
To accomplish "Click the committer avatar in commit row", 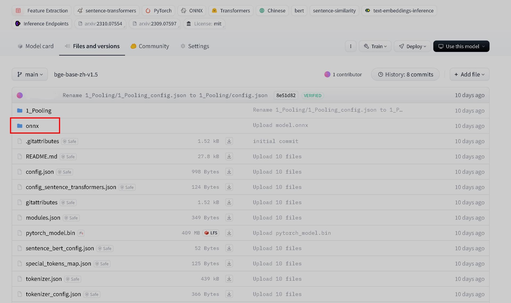I will 20,95.
